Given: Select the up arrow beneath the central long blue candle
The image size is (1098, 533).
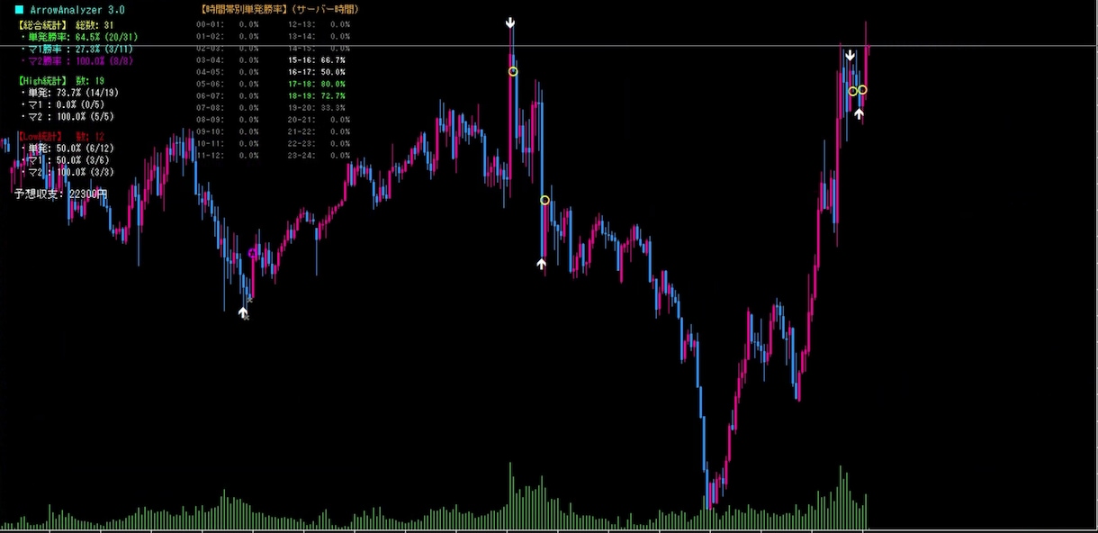Looking at the screenshot, I should [541, 264].
